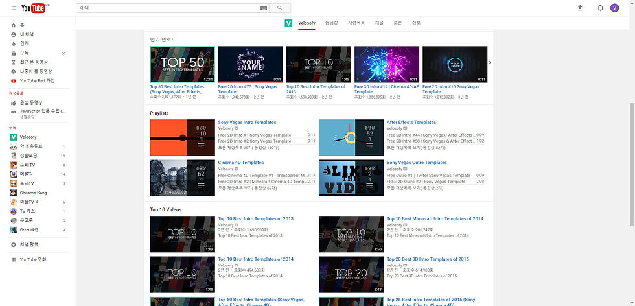Open Sony Vegas Outro Templates playlist link

click(416, 163)
